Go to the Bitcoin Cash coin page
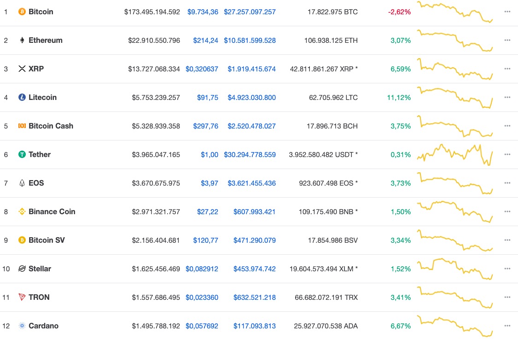Viewport: 518px width, 339px height. 51,126
